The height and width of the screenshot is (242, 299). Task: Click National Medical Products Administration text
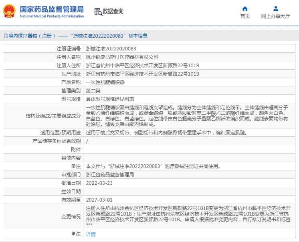(52, 16)
